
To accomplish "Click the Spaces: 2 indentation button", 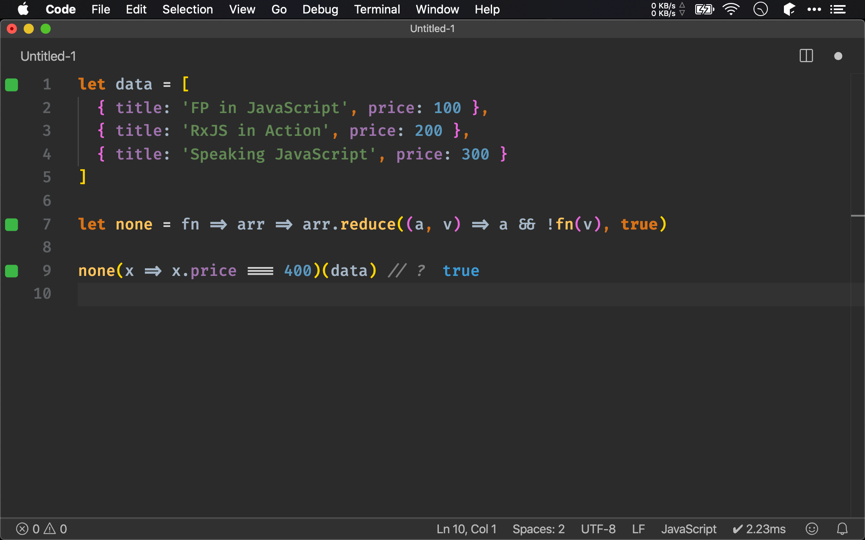I will (x=538, y=528).
